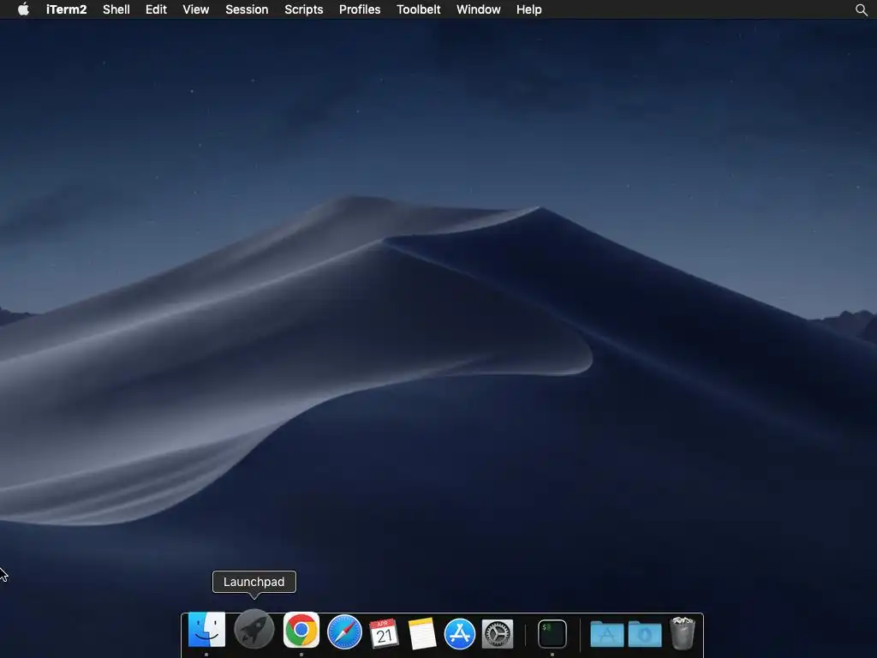
Task: Open the Toolbelt menu
Action: click(x=418, y=9)
